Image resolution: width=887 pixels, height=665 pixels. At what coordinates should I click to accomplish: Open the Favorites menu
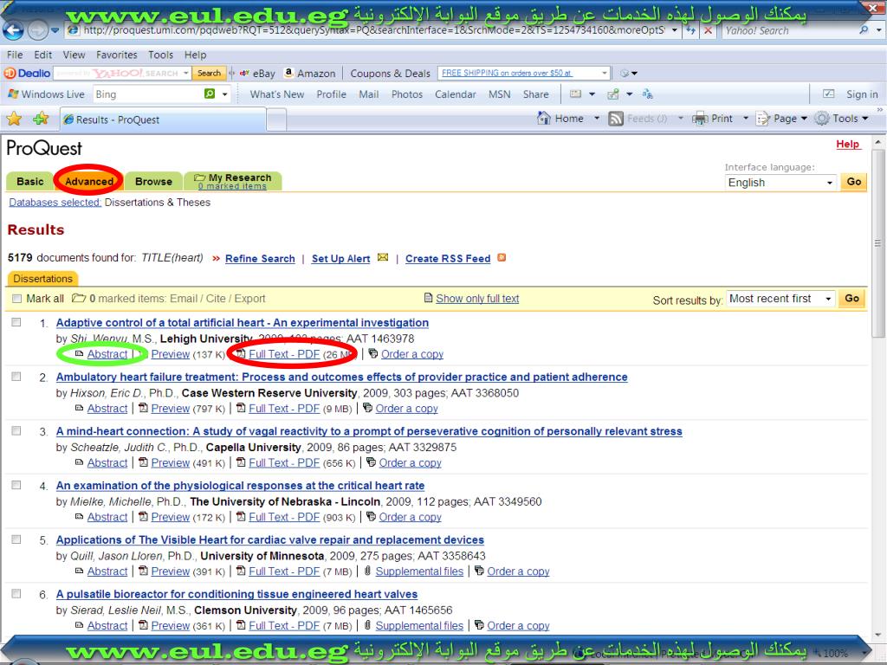[x=117, y=55]
